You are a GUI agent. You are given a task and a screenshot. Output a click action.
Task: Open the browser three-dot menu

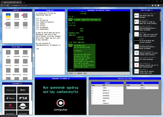[161, 5]
